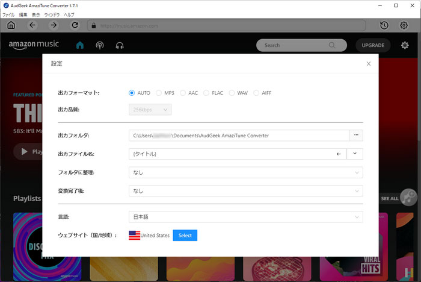The height and width of the screenshot is (282, 421).
Task: Select FLAC output format
Action: tap(206, 93)
